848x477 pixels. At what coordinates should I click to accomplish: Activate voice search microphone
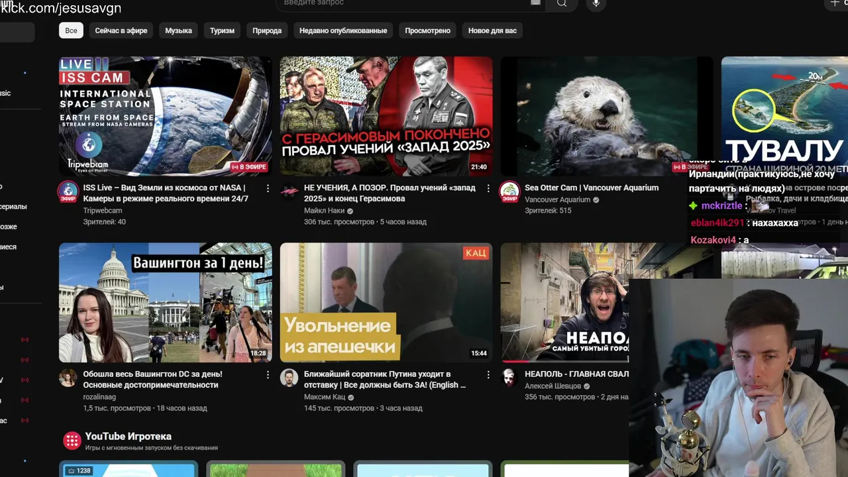(x=596, y=3)
